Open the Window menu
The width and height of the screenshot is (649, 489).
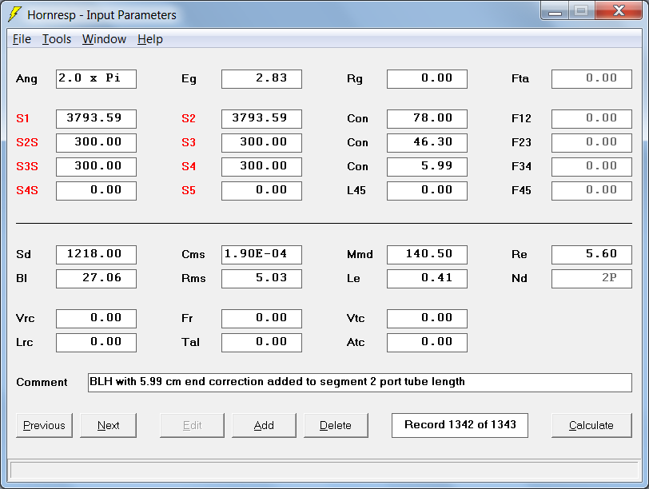[x=104, y=39]
